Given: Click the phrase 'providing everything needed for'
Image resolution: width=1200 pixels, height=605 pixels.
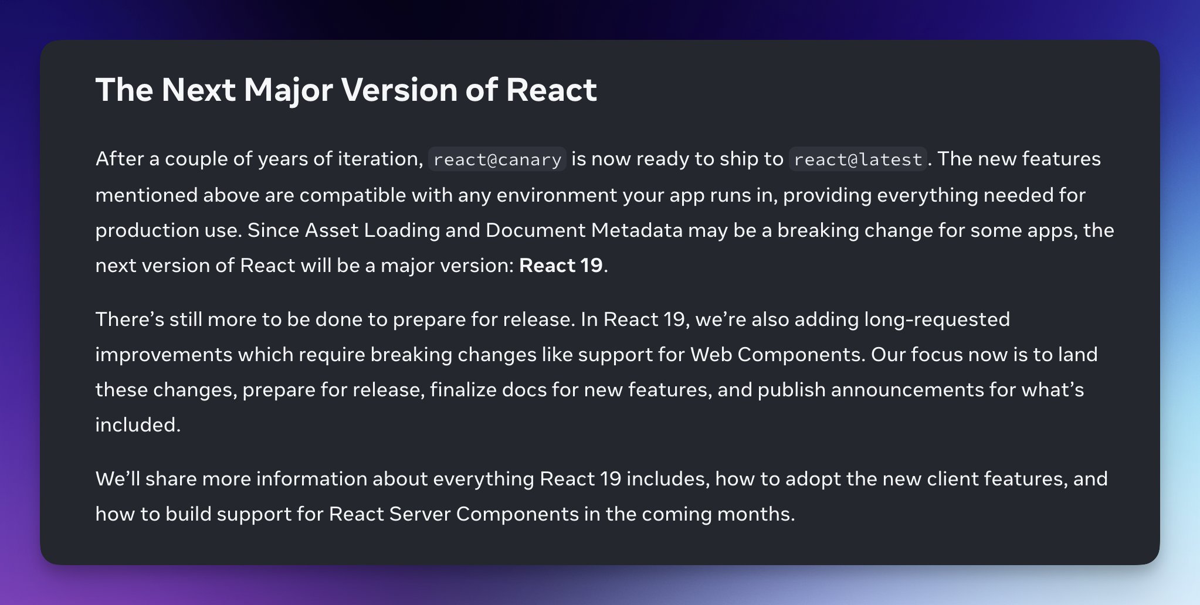Looking at the screenshot, I should pyautogui.click(x=934, y=195).
